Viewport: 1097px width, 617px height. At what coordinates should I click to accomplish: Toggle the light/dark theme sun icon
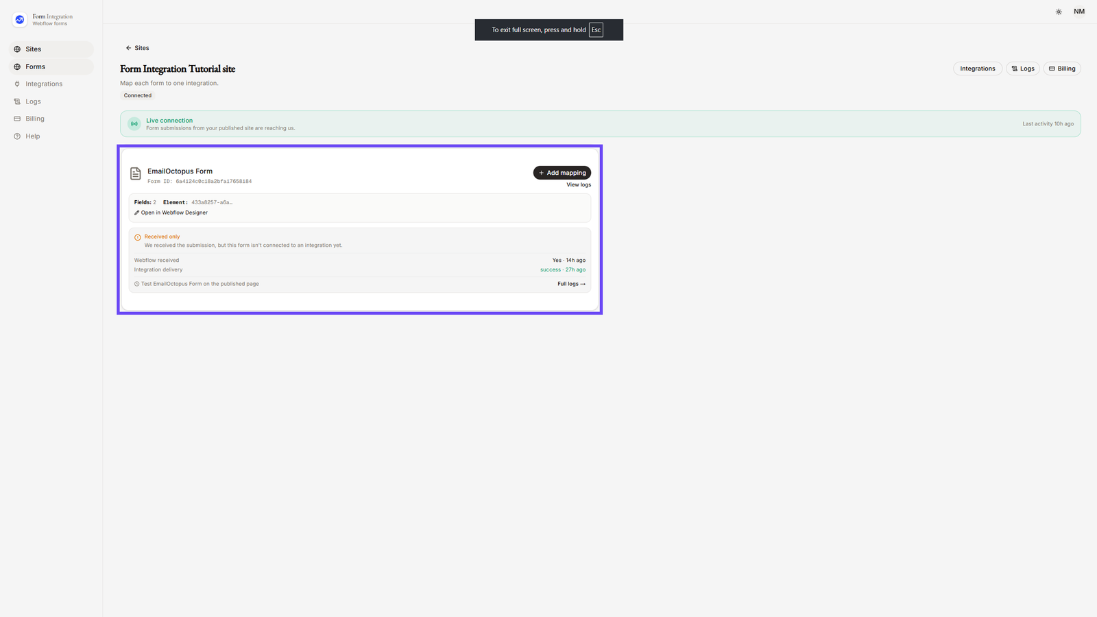(1059, 12)
